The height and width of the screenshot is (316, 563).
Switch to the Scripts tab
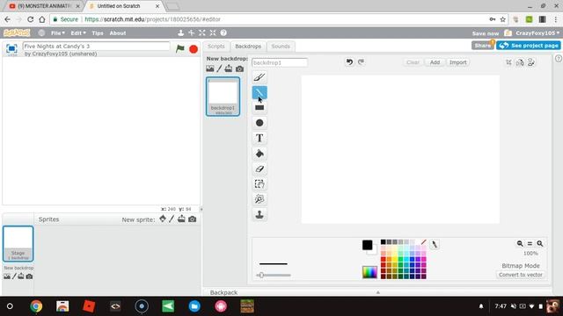[216, 47]
